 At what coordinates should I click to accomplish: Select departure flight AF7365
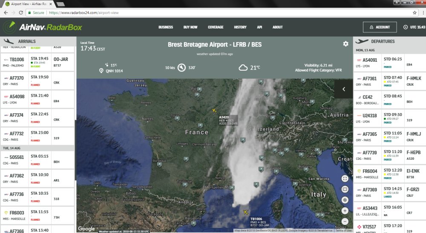[x=390, y=137]
